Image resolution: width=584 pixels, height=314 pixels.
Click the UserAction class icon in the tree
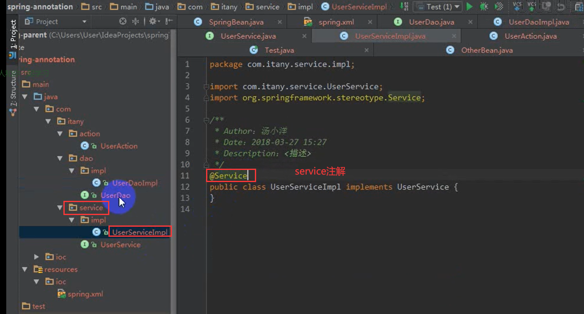coord(85,146)
